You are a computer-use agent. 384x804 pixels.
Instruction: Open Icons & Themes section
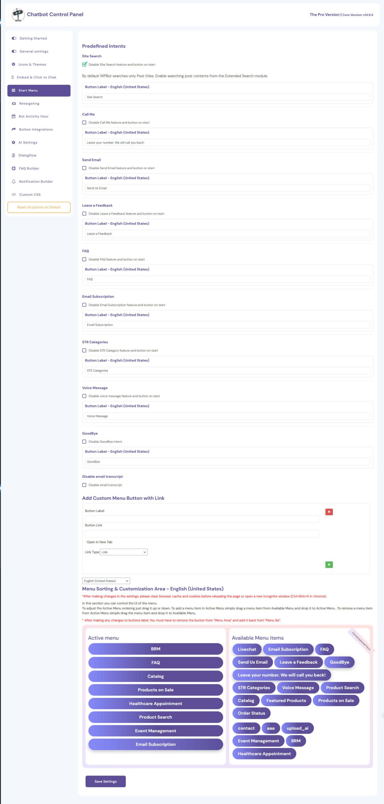tap(39, 64)
